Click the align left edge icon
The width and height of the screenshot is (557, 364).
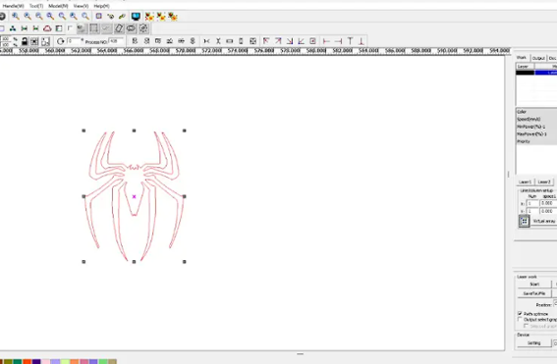pyautogui.click(x=326, y=41)
